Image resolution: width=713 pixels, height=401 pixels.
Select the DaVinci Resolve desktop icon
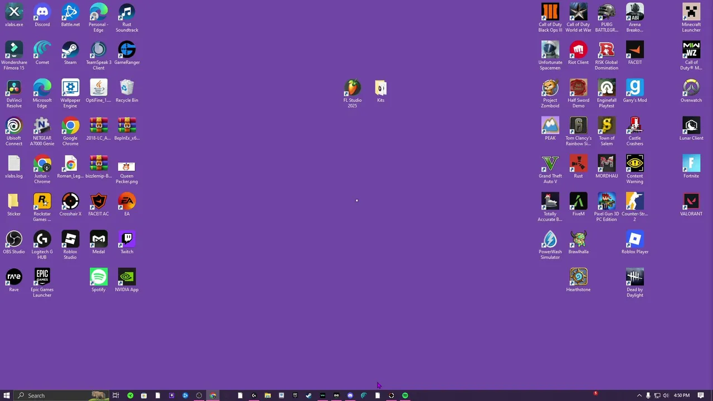tap(14, 94)
